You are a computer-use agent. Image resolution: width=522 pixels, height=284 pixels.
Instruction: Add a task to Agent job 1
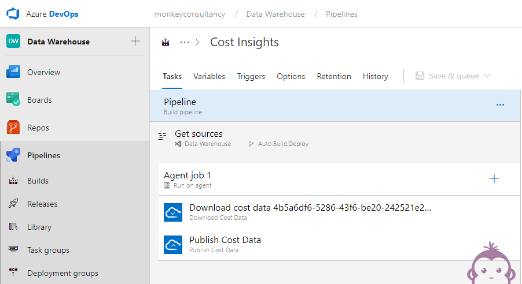tap(494, 178)
